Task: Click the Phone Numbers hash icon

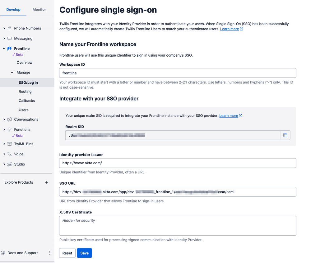Action: 10,28
